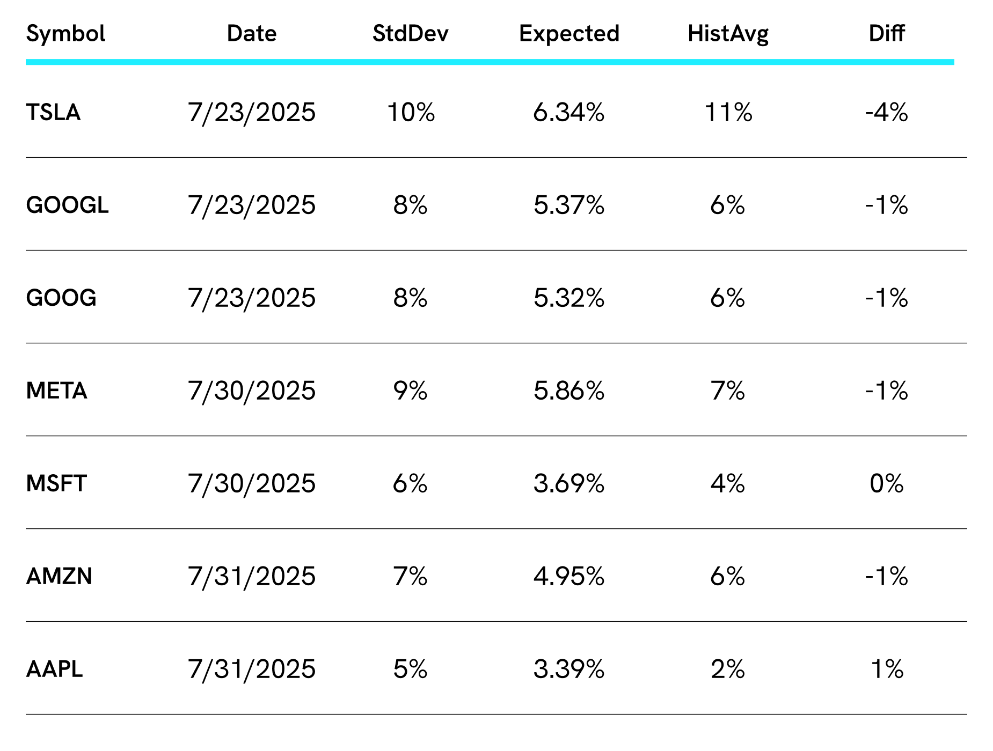Click the Symbol column header

65,34
